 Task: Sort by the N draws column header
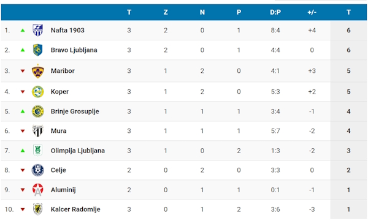202,12
